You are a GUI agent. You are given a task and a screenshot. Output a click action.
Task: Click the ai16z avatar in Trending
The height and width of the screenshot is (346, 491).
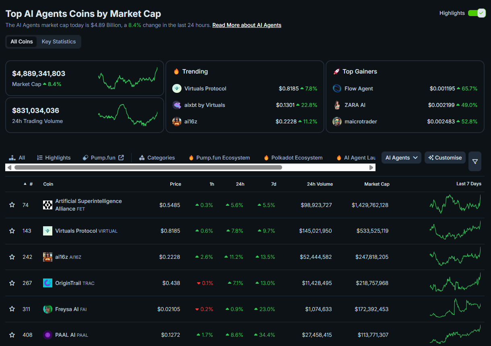tap(177, 121)
